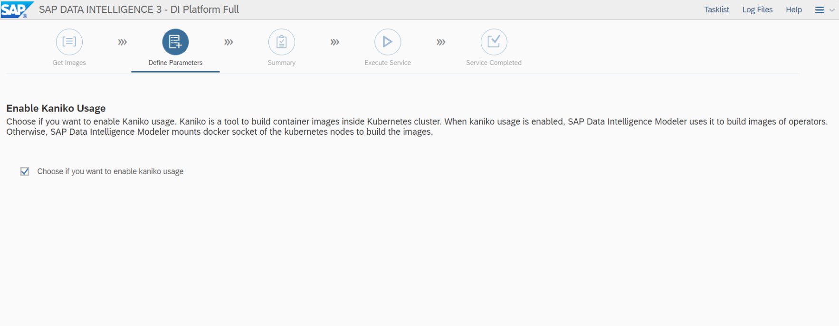Viewport: 839px width, 326px height.
Task: Open Log Files in the header
Action: click(757, 9)
